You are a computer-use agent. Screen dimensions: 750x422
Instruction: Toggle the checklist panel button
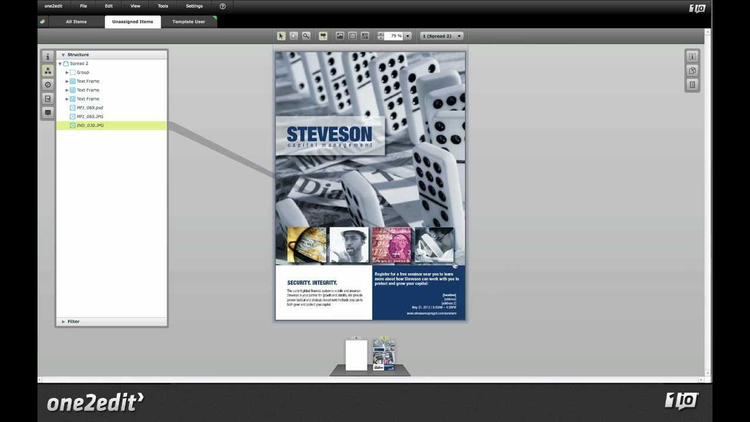(x=48, y=98)
